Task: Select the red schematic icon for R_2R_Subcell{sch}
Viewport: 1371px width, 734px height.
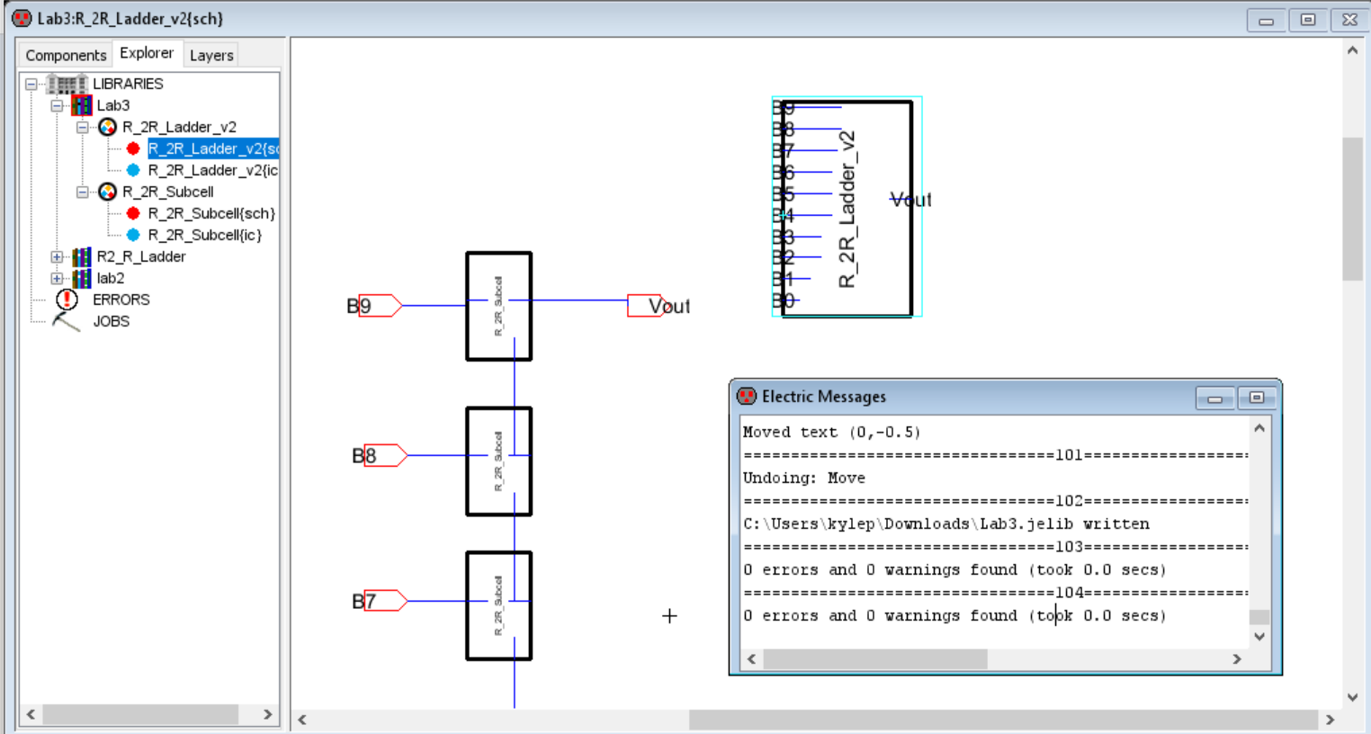Action: coord(133,213)
